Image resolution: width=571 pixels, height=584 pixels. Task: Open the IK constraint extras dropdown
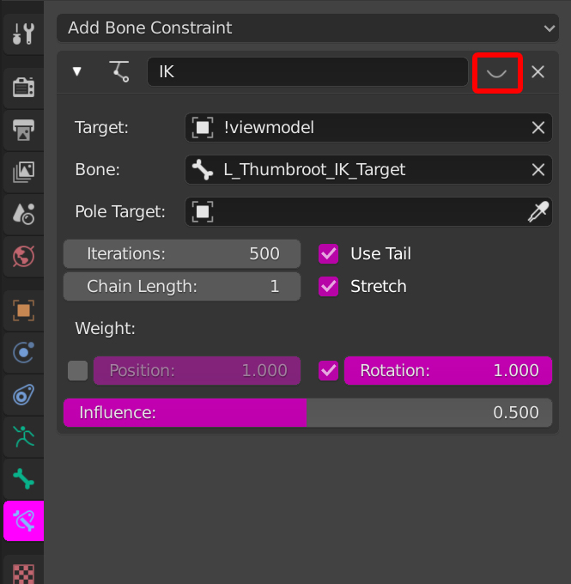(x=497, y=72)
